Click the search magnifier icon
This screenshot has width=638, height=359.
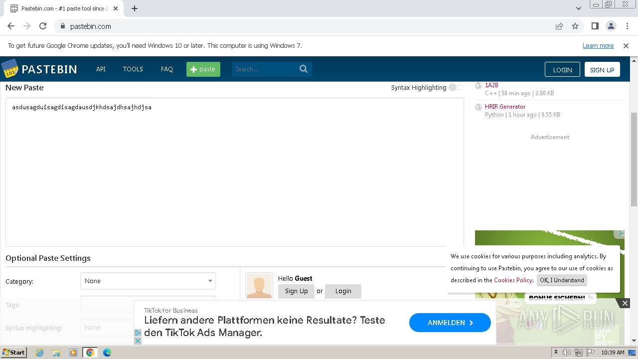(x=304, y=69)
